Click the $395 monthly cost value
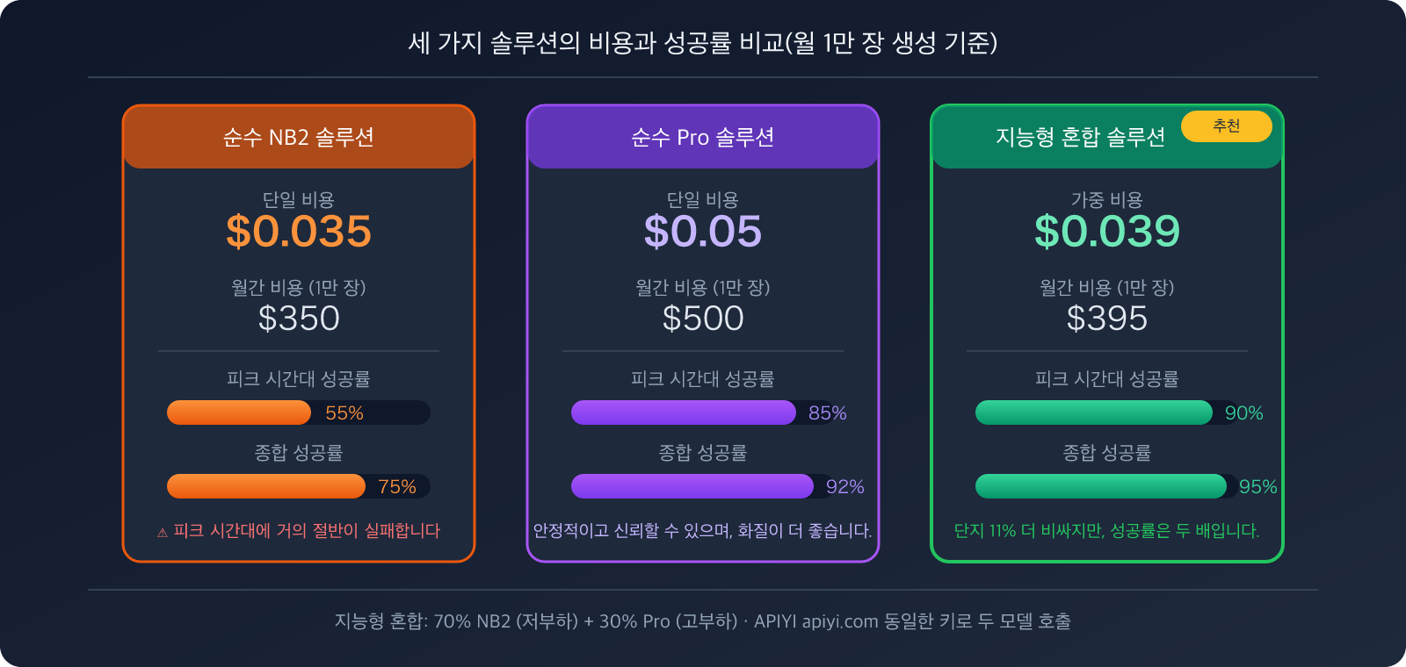 point(1107,318)
